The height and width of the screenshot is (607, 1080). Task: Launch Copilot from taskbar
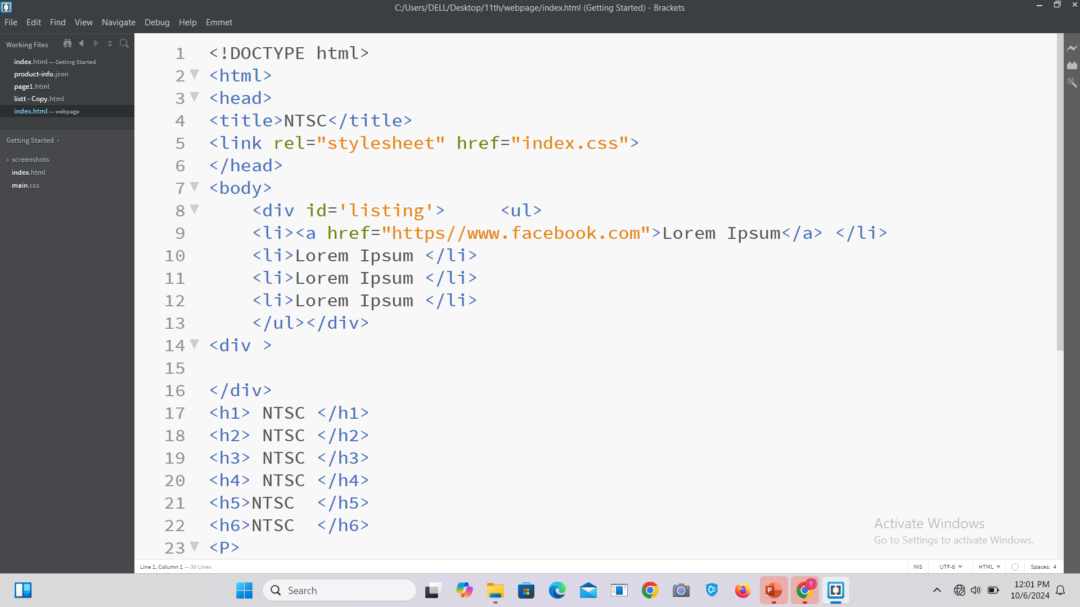click(464, 590)
